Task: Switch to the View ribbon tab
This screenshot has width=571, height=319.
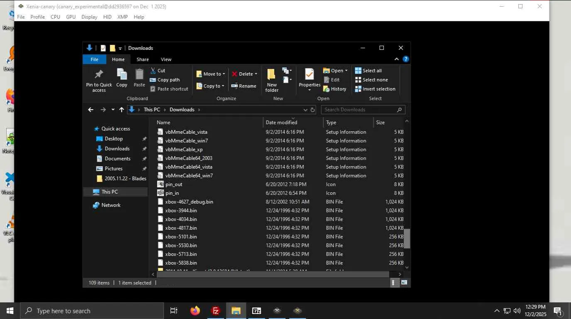Action: pos(166,59)
